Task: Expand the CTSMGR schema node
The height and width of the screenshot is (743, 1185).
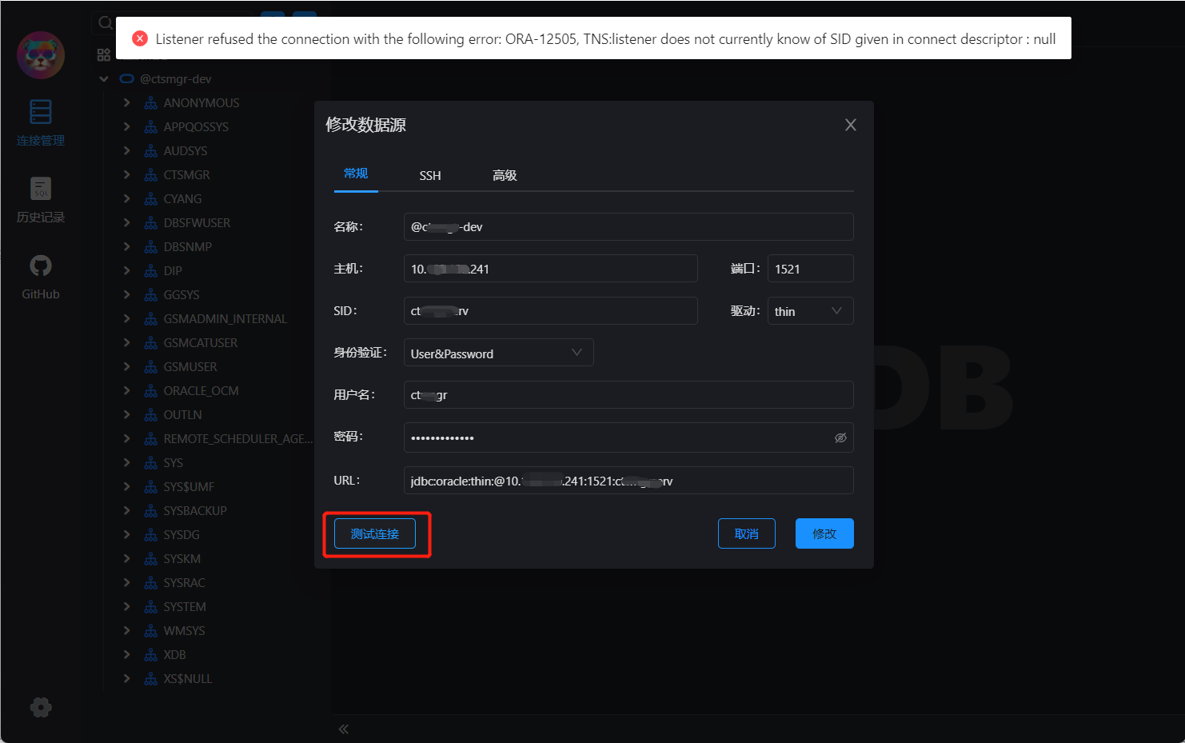Action: tap(126, 174)
